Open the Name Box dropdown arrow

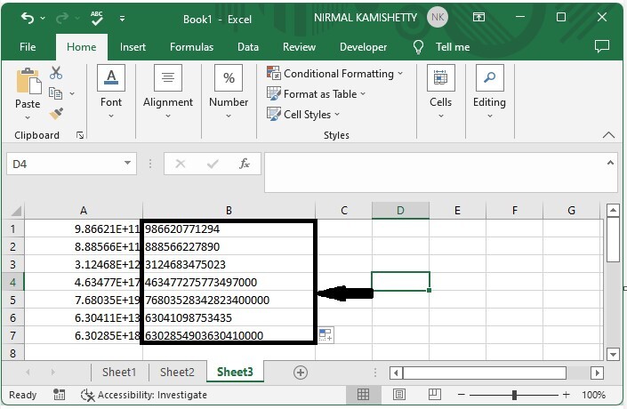pyautogui.click(x=128, y=164)
